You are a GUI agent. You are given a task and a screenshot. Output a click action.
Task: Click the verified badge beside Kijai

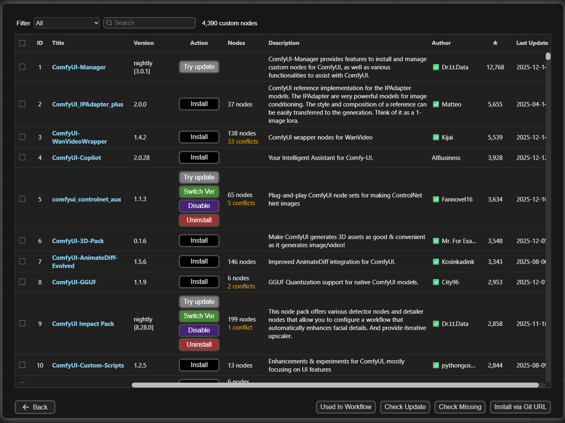point(436,137)
